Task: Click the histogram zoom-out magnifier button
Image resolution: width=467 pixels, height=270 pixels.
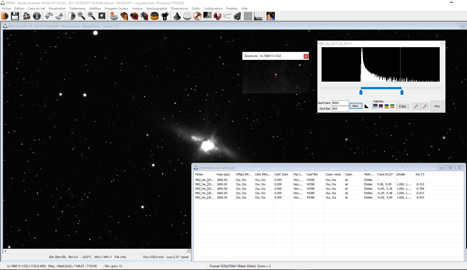Action: click(x=416, y=106)
